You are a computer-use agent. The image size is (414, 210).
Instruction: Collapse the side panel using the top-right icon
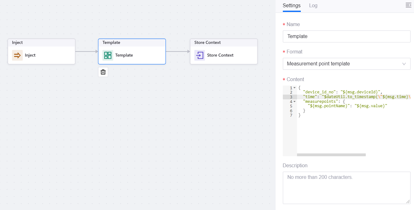[408, 5]
